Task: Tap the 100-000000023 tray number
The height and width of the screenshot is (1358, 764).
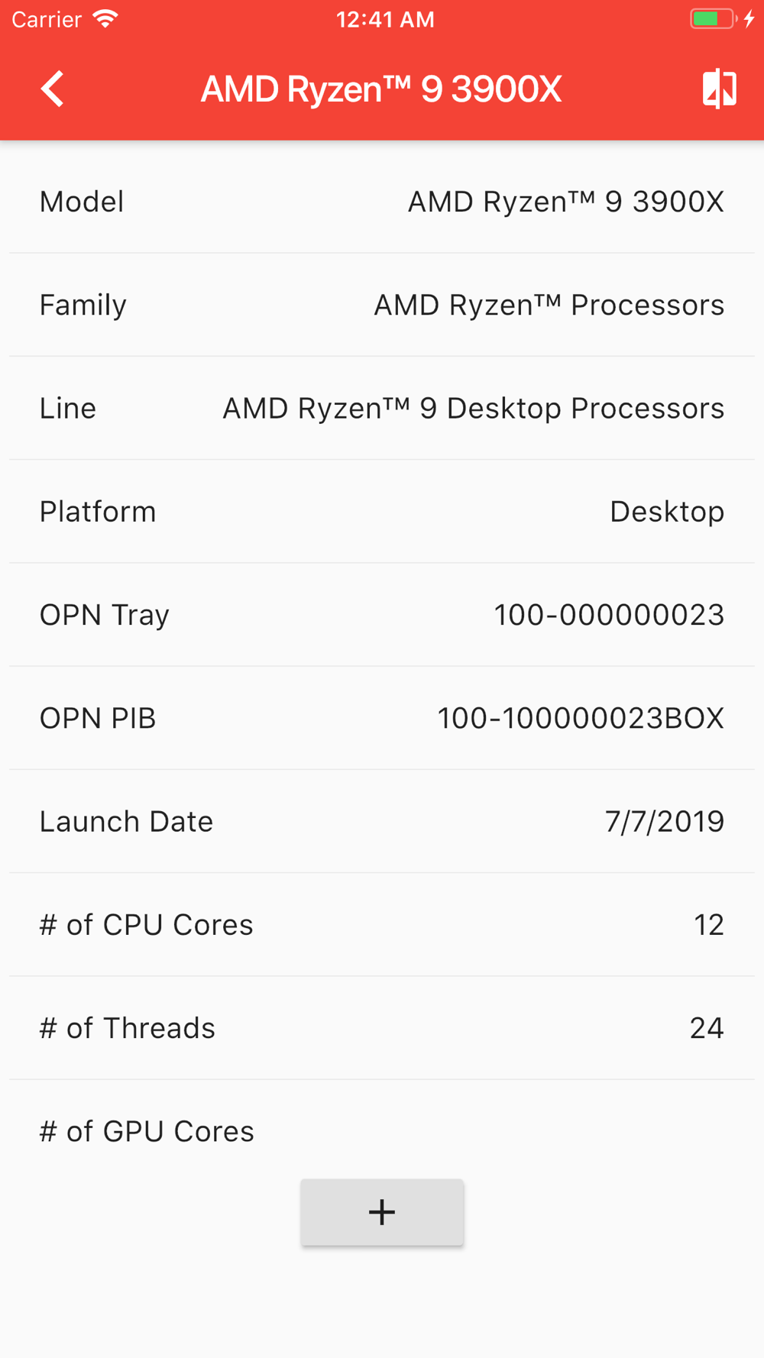Action: click(609, 615)
